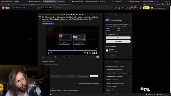Open post overflow three-dot menu
Viewport: 171px width, 96px height.
point(75,57)
